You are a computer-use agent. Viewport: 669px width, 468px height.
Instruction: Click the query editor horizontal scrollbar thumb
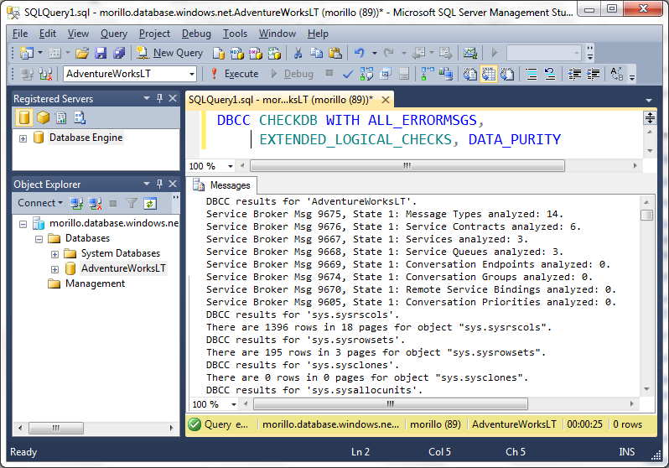point(407,166)
